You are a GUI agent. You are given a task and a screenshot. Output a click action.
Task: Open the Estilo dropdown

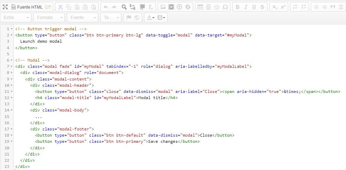tap(16, 18)
